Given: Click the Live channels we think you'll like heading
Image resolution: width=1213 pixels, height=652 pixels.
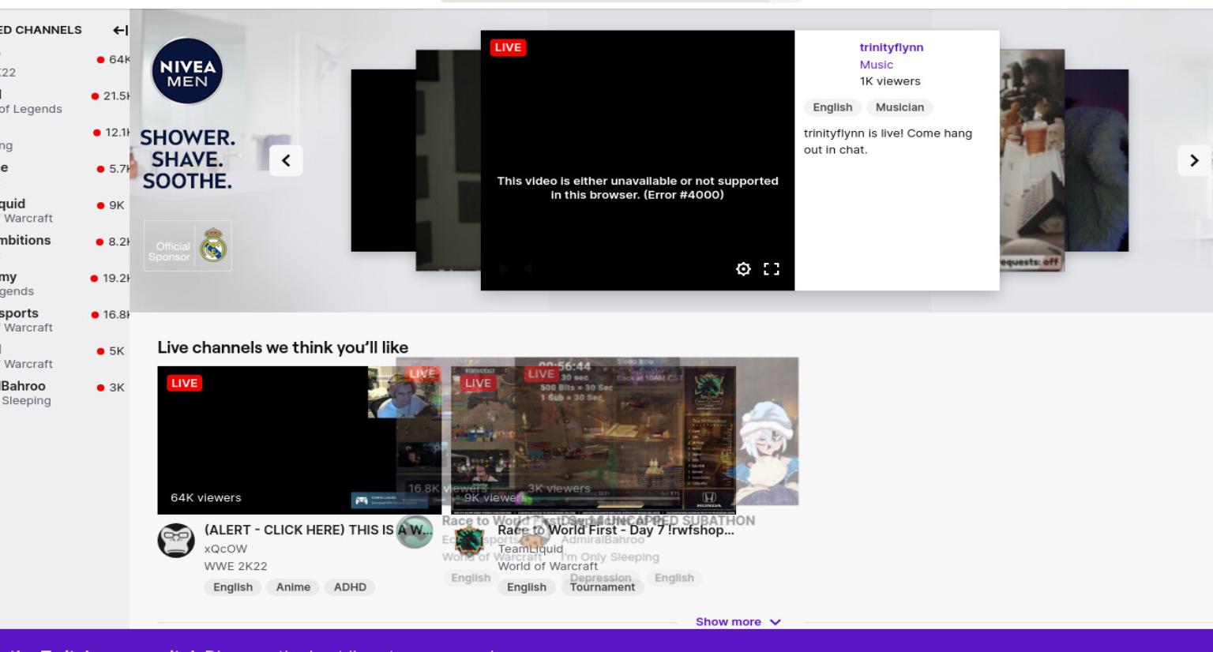Looking at the screenshot, I should (x=283, y=347).
